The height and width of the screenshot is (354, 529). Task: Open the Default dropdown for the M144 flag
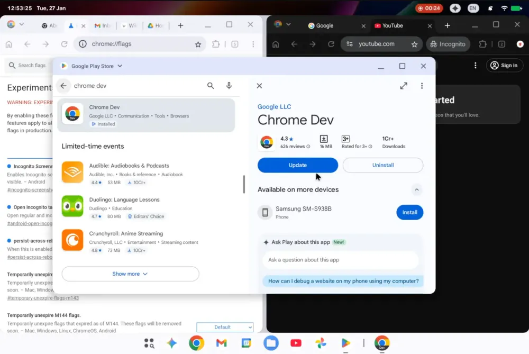pyautogui.click(x=225, y=327)
